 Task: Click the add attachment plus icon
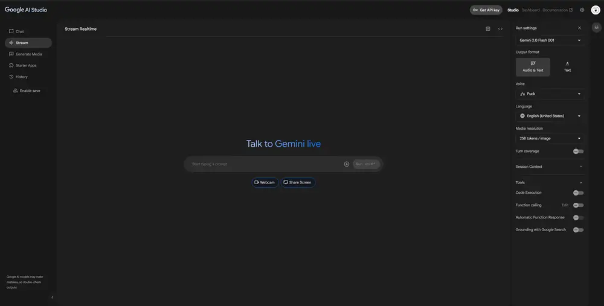click(x=346, y=164)
